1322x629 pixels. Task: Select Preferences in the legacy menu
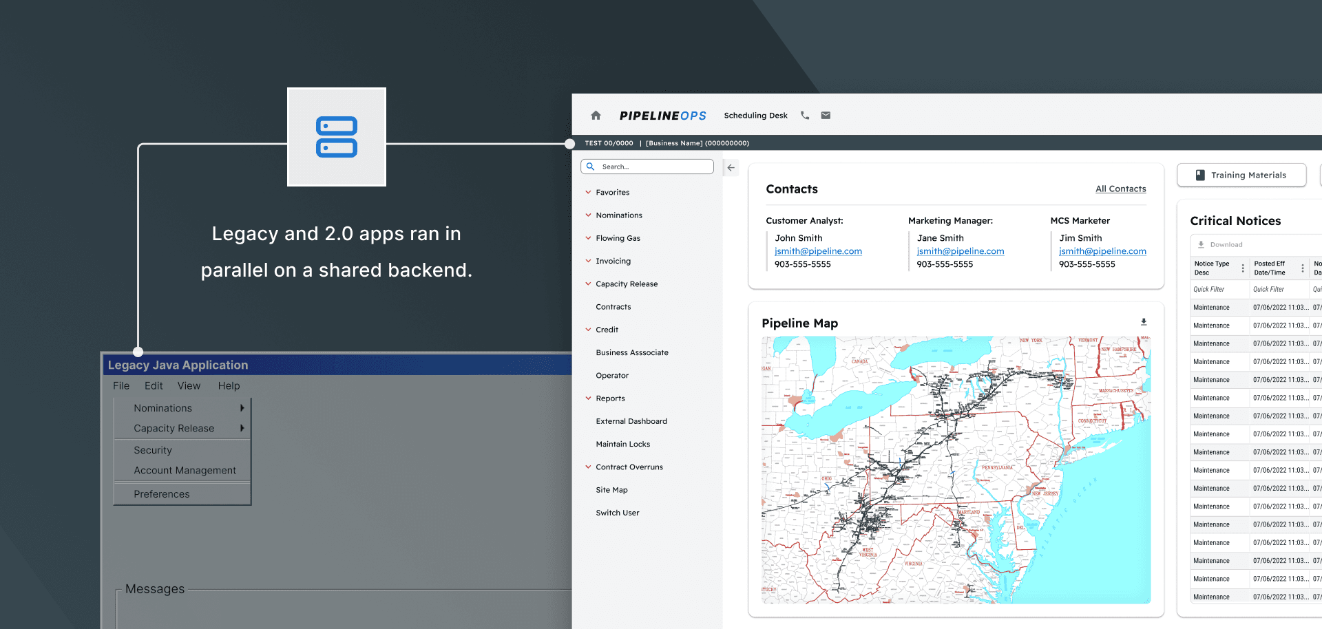(162, 493)
